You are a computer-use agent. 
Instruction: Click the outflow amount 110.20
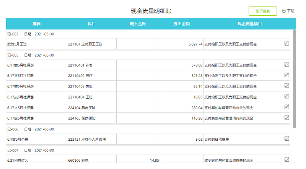197,118
